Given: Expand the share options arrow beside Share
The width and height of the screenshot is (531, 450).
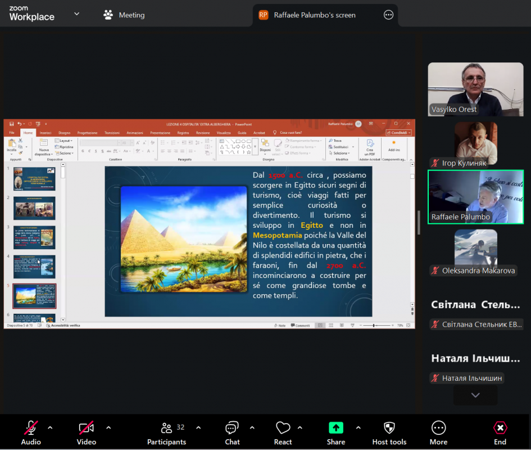Looking at the screenshot, I should coord(358,427).
